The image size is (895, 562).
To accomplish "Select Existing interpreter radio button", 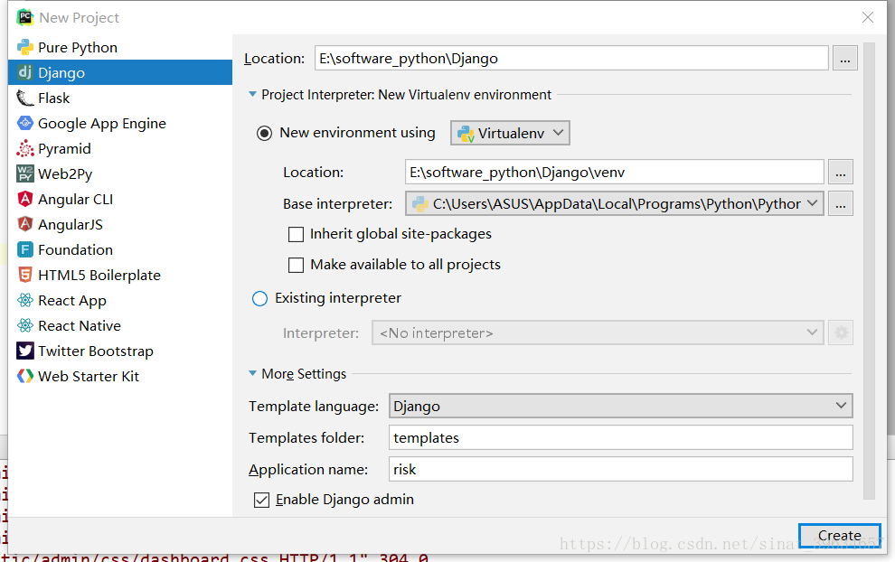I will coord(259,298).
